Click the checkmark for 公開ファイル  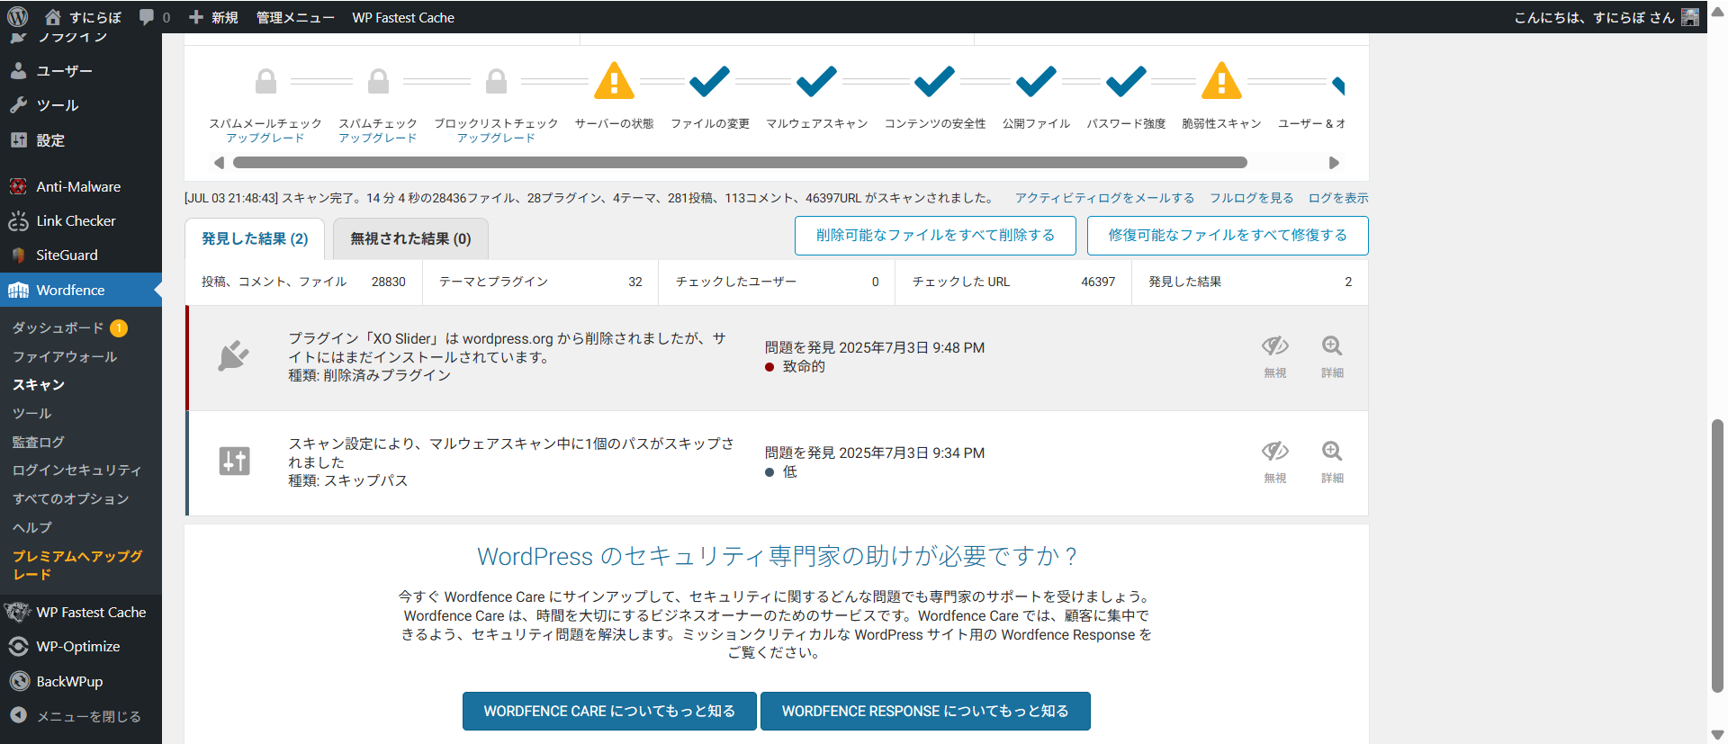(x=1036, y=81)
